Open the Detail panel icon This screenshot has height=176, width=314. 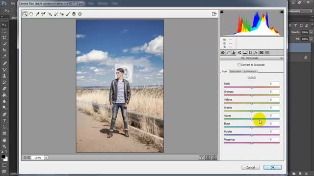(234, 53)
